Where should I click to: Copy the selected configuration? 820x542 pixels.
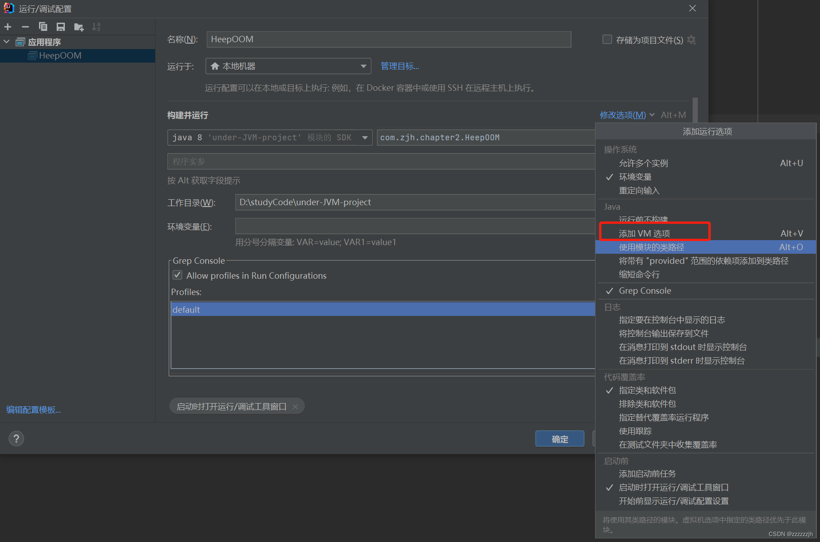point(43,27)
